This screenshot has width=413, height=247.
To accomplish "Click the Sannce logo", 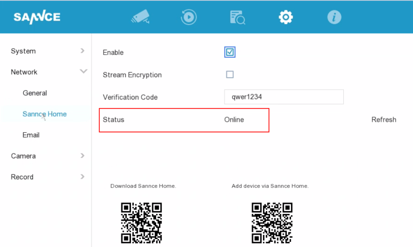I will tap(37, 17).
